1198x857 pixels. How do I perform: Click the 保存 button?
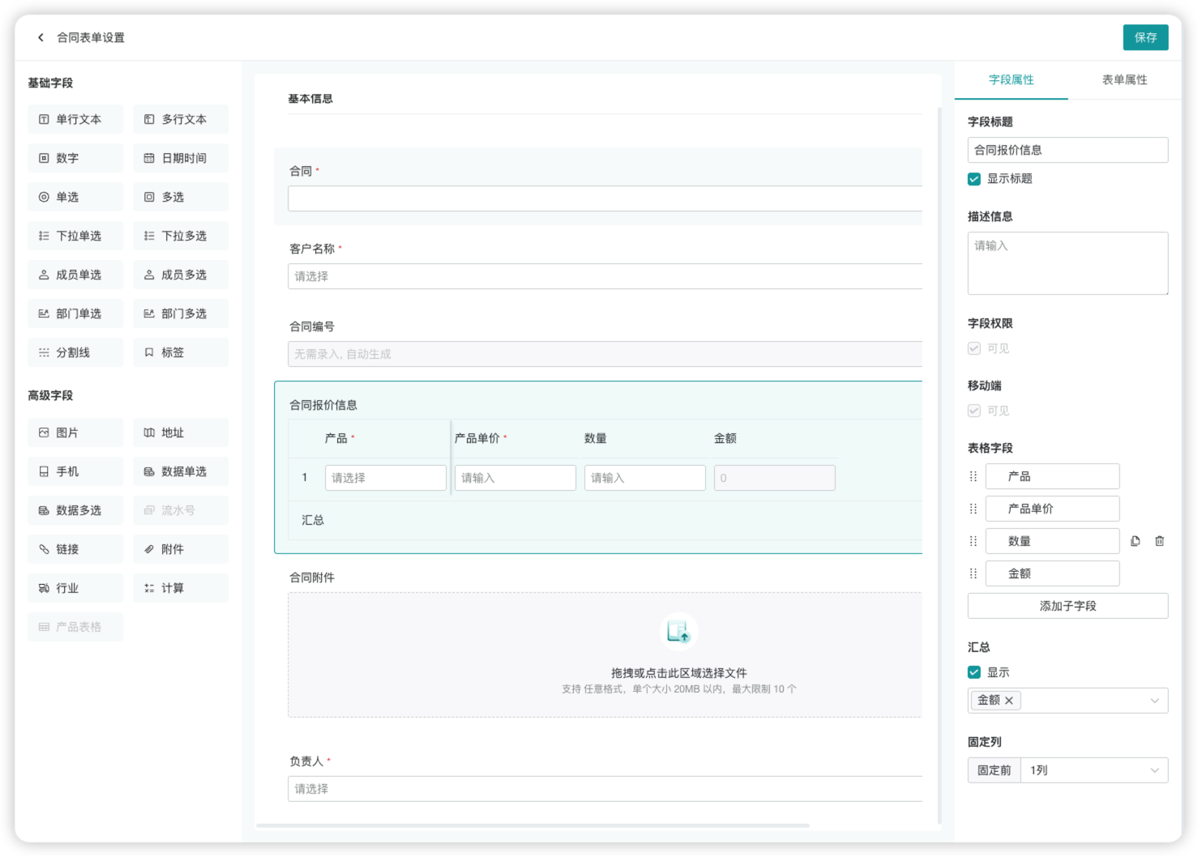click(x=1145, y=37)
